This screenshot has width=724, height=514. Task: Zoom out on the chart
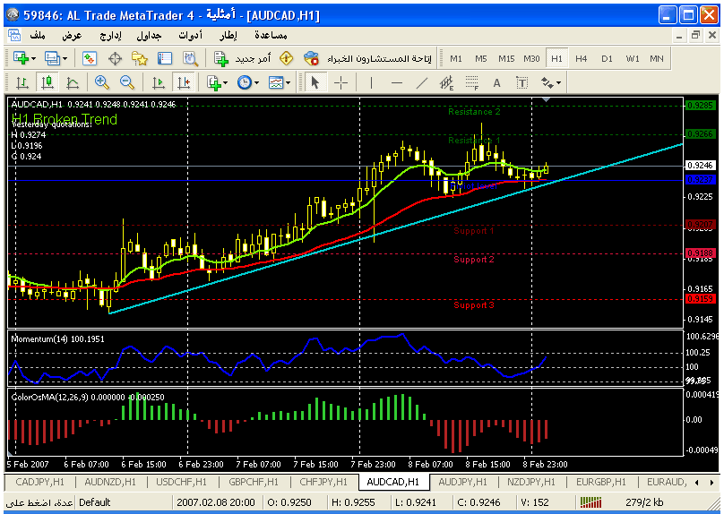(x=126, y=82)
